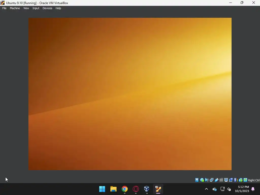This screenshot has width=260, height=195.
Task: Expand the hidden system tray icons chevron
Action: 206,189
